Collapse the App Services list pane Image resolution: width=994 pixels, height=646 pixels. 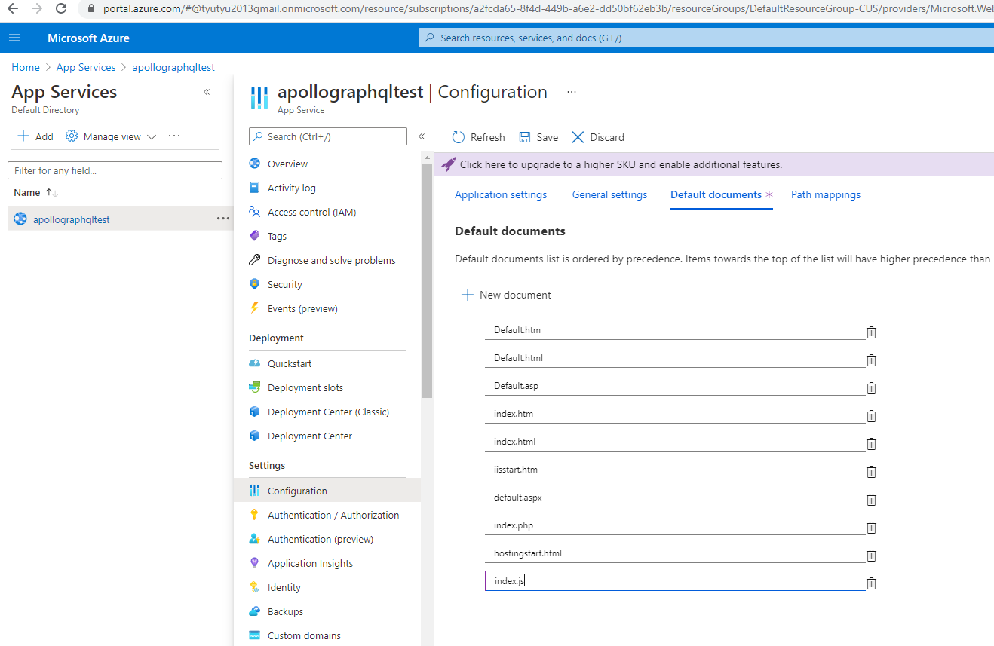pos(206,91)
